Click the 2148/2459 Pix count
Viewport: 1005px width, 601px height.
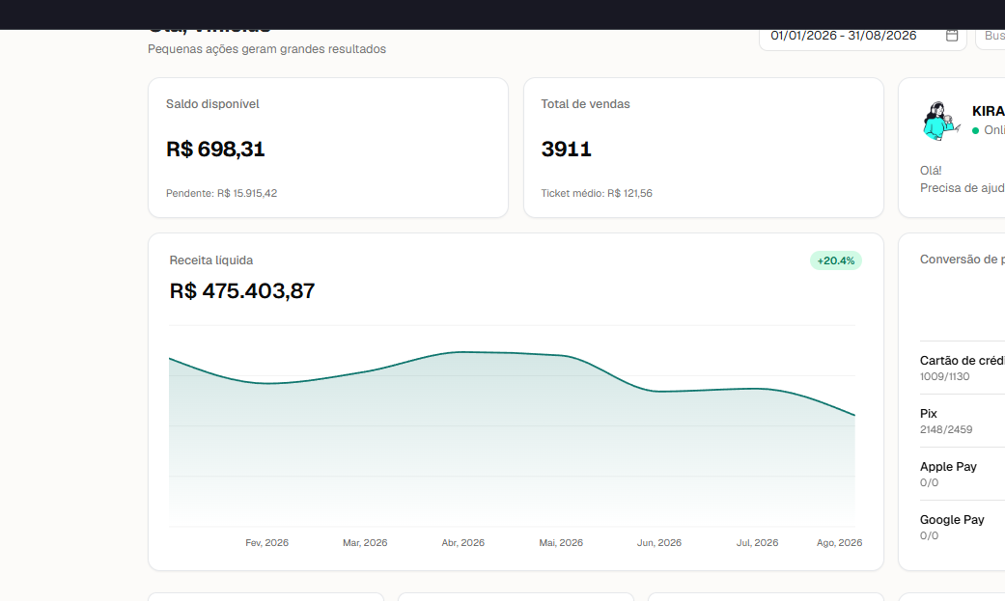(x=946, y=430)
